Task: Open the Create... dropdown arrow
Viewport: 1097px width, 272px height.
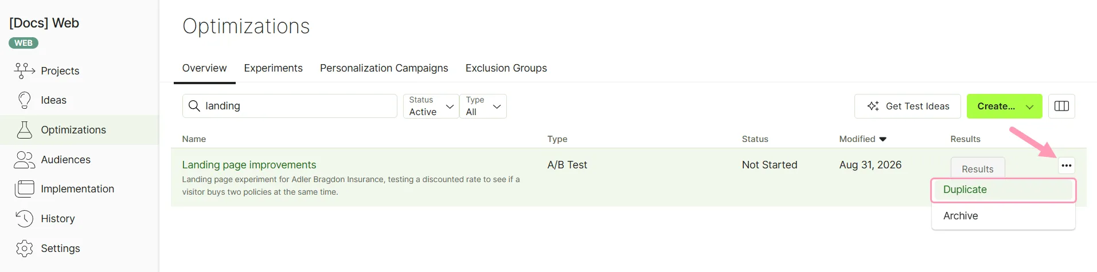Action: point(1029,107)
